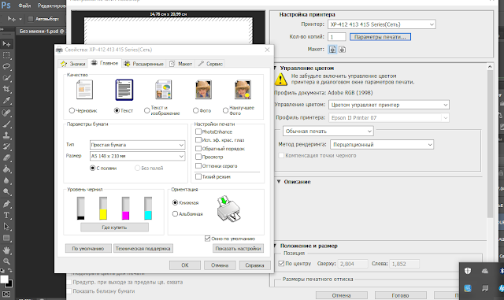Click Параметры печати button
504x300 pixels.
coord(380,37)
